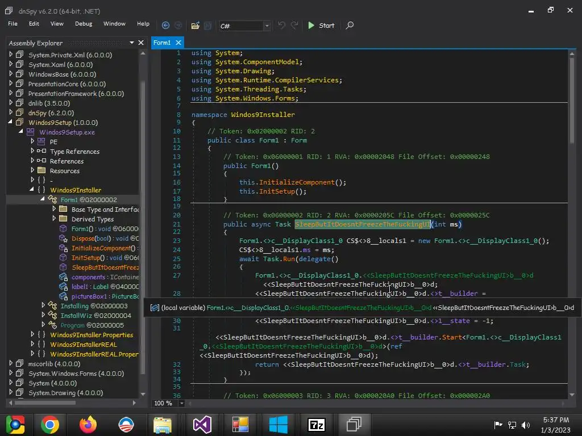Viewport: 582px width, 436px height.
Task: Click the Save All toolbar icon
Action: tap(207, 25)
